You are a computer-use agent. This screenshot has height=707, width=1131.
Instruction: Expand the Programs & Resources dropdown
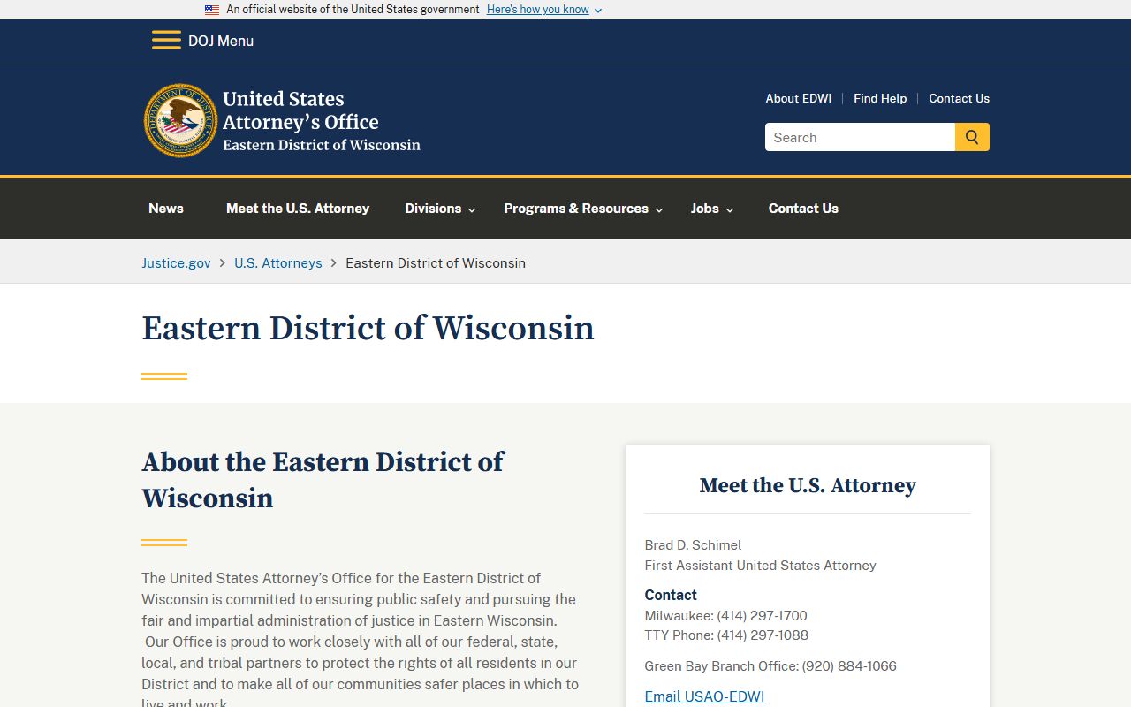pos(583,209)
